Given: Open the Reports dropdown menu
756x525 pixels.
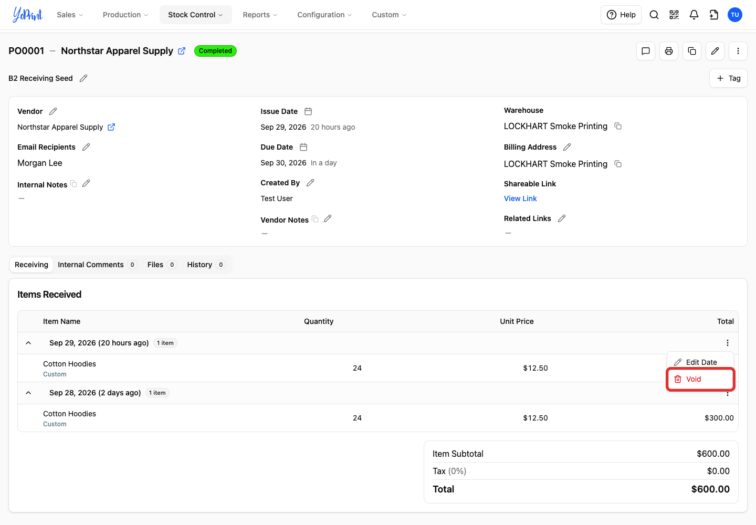Looking at the screenshot, I should (260, 15).
